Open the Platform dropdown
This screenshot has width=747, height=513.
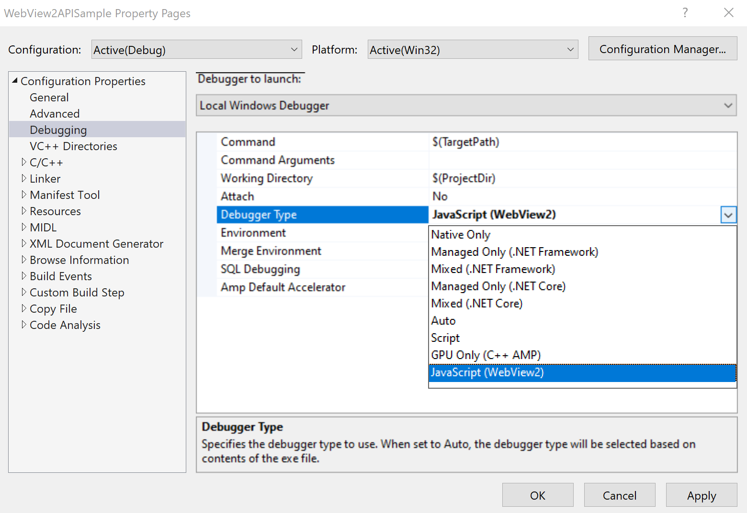[x=570, y=49]
